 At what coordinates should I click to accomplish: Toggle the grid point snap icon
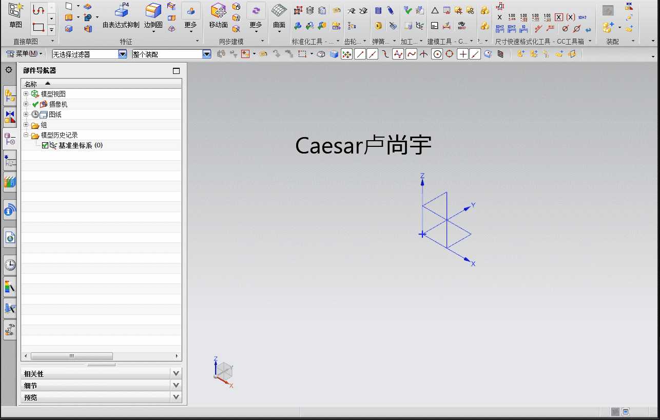[501, 54]
